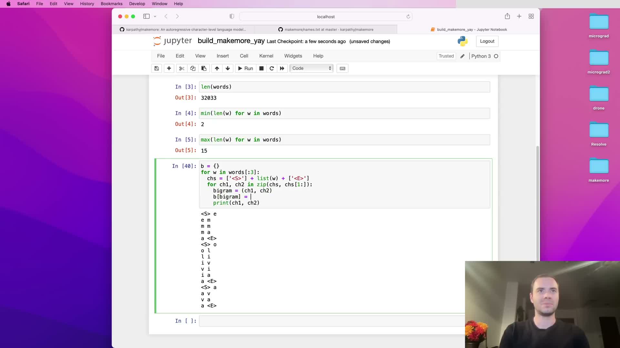Toggle the privacy shield in the address bar
Viewport: 620px width, 348px height.
[x=232, y=16]
